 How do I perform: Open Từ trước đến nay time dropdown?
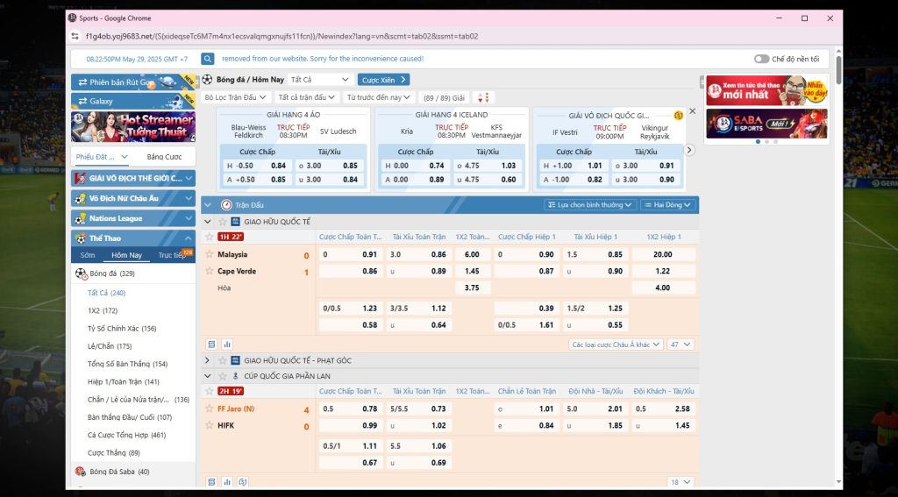(x=379, y=97)
